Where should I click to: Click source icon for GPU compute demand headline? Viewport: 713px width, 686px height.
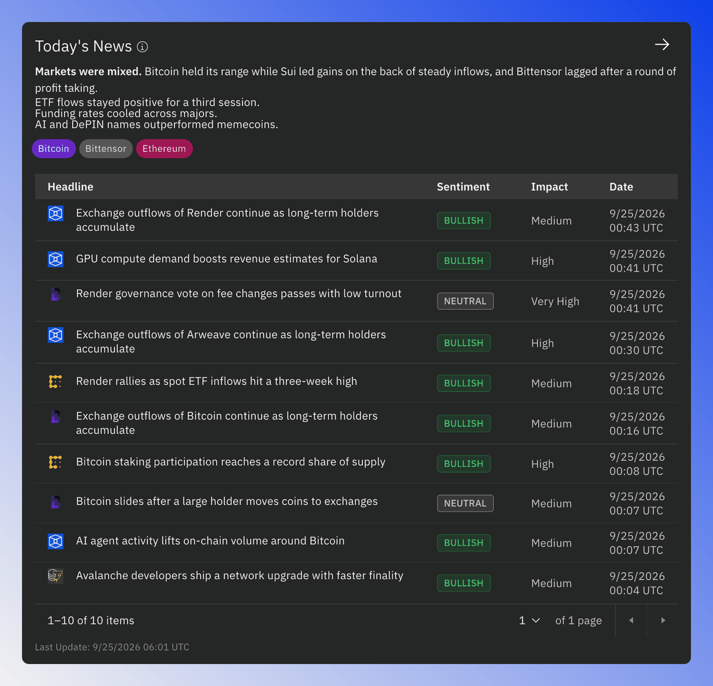coord(56,259)
